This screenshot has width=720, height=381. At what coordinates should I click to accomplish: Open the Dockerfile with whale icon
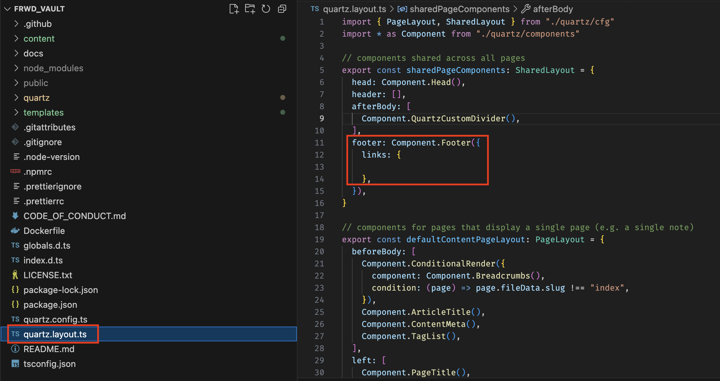(44, 231)
